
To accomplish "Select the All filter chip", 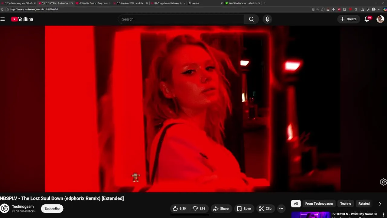I will pyautogui.click(x=296, y=204).
